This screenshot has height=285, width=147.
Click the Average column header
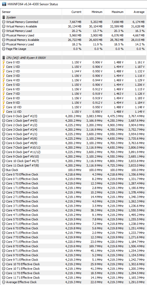[x=136, y=12]
